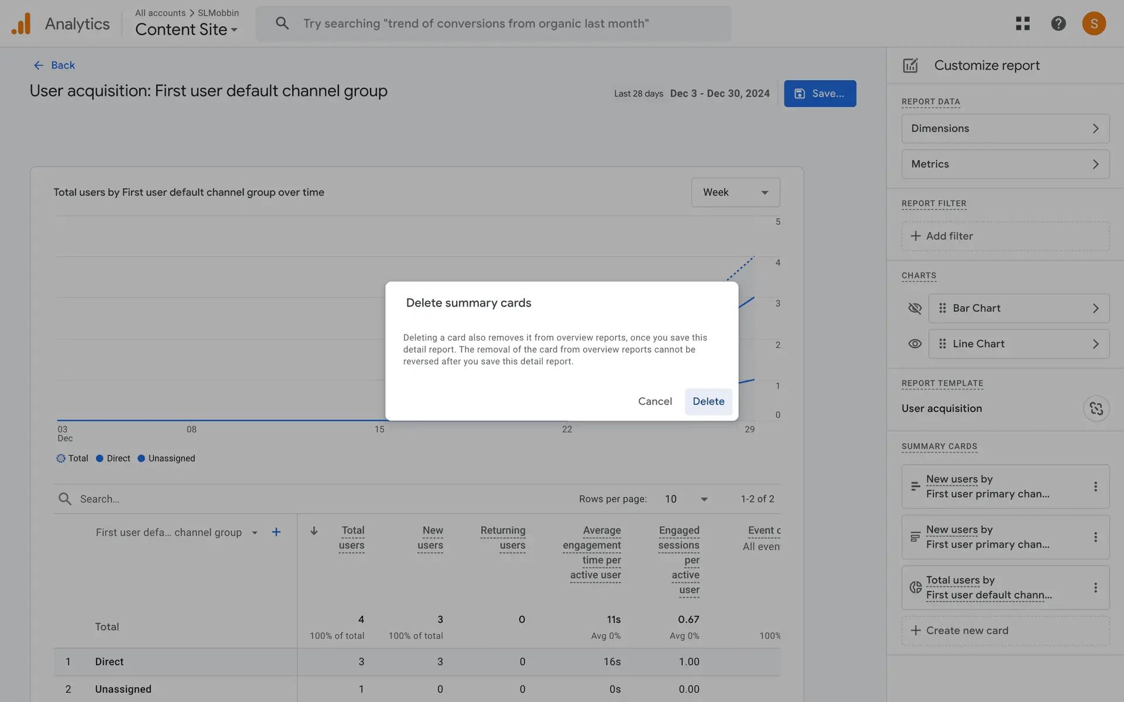Click plus icon to add dimension column
The height and width of the screenshot is (702, 1124).
[276, 532]
